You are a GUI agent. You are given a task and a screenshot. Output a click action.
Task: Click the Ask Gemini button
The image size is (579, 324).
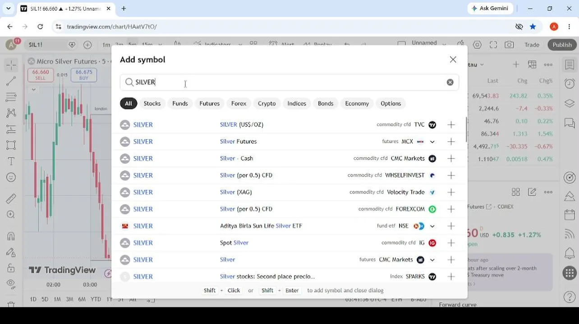490,8
